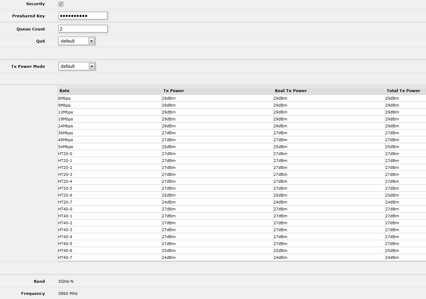Viewport: 426px width, 299px height.
Task: Open the Tx Power Mode dropdown
Action: pos(77,66)
